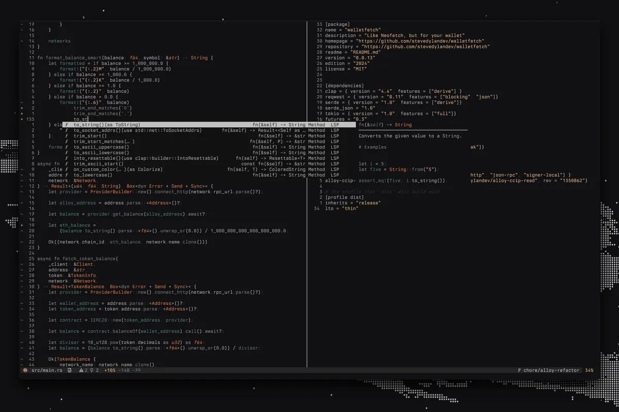Pick to_lowercase() from the completion popup

coord(209,175)
